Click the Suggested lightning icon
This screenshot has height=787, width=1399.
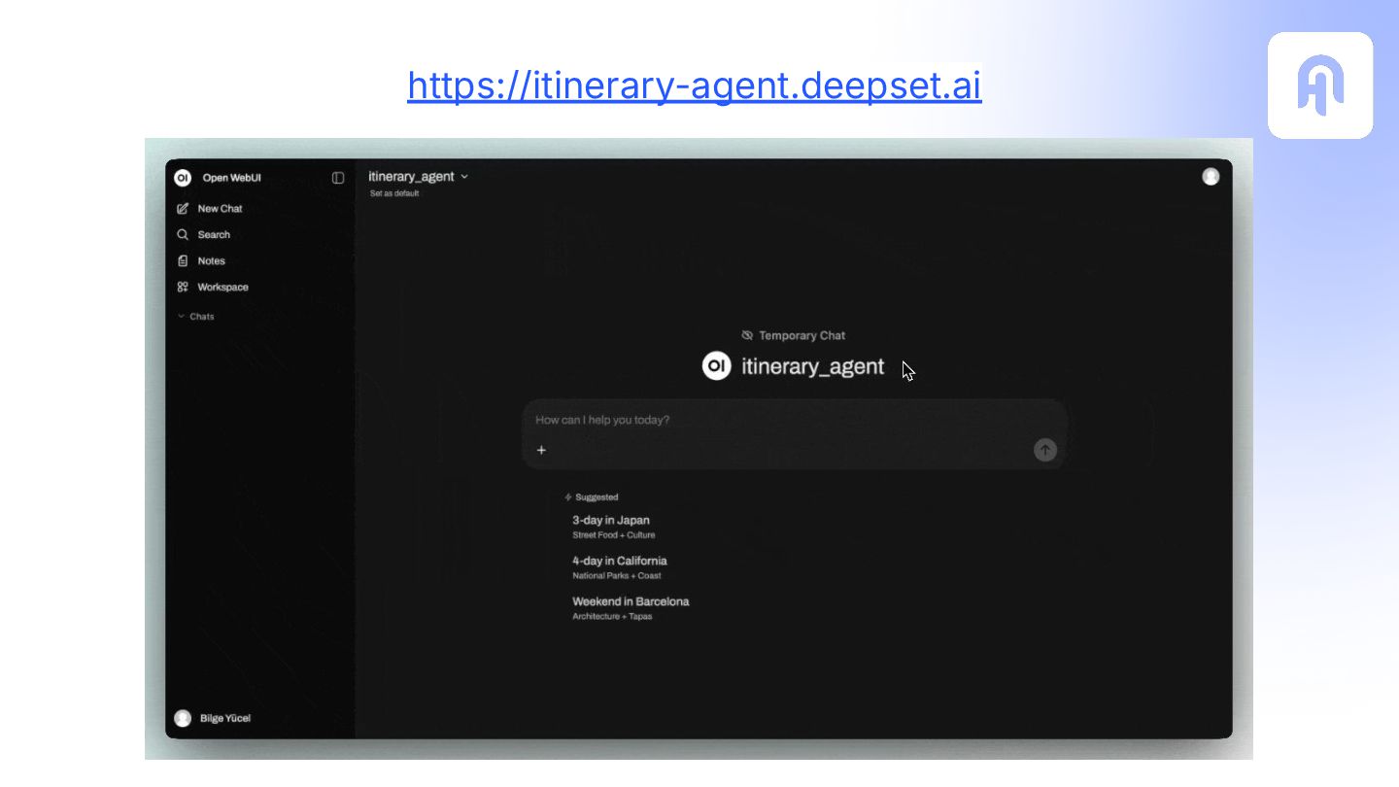click(568, 497)
